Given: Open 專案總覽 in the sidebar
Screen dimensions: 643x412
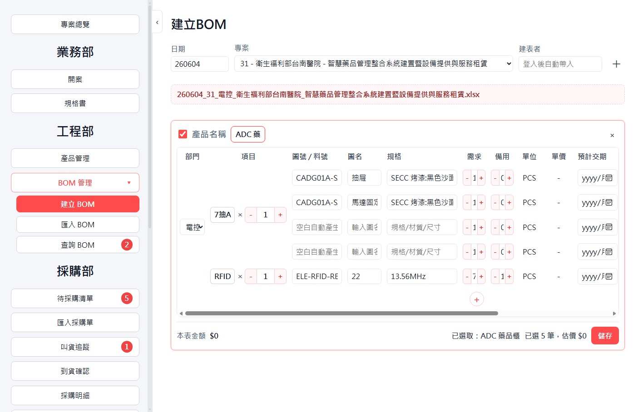Looking at the screenshot, I should [x=75, y=24].
